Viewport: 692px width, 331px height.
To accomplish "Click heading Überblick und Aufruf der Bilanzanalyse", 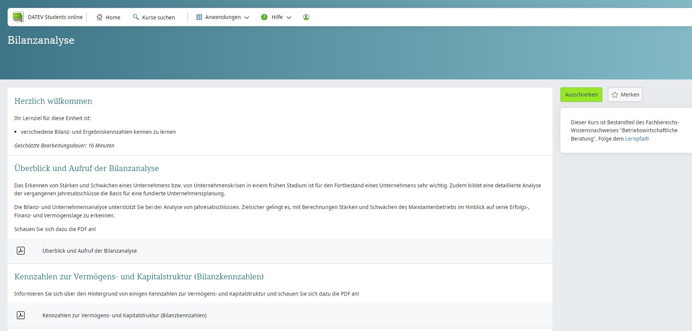I will pyautogui.click(x=87, y=168).
